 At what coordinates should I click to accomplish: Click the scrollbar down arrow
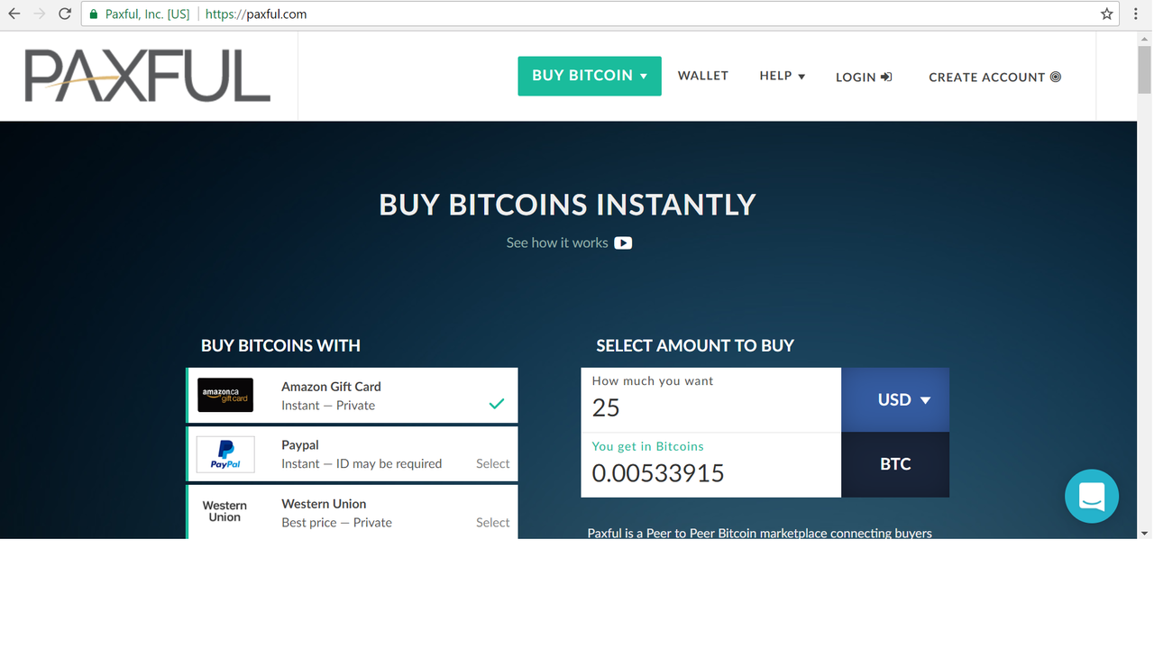(1145, 533)
